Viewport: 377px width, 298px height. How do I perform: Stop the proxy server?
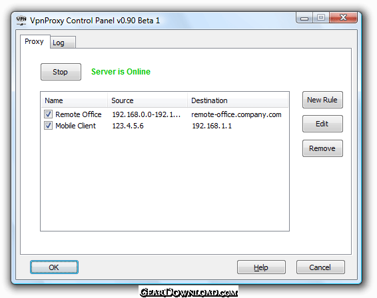point(61,72)
